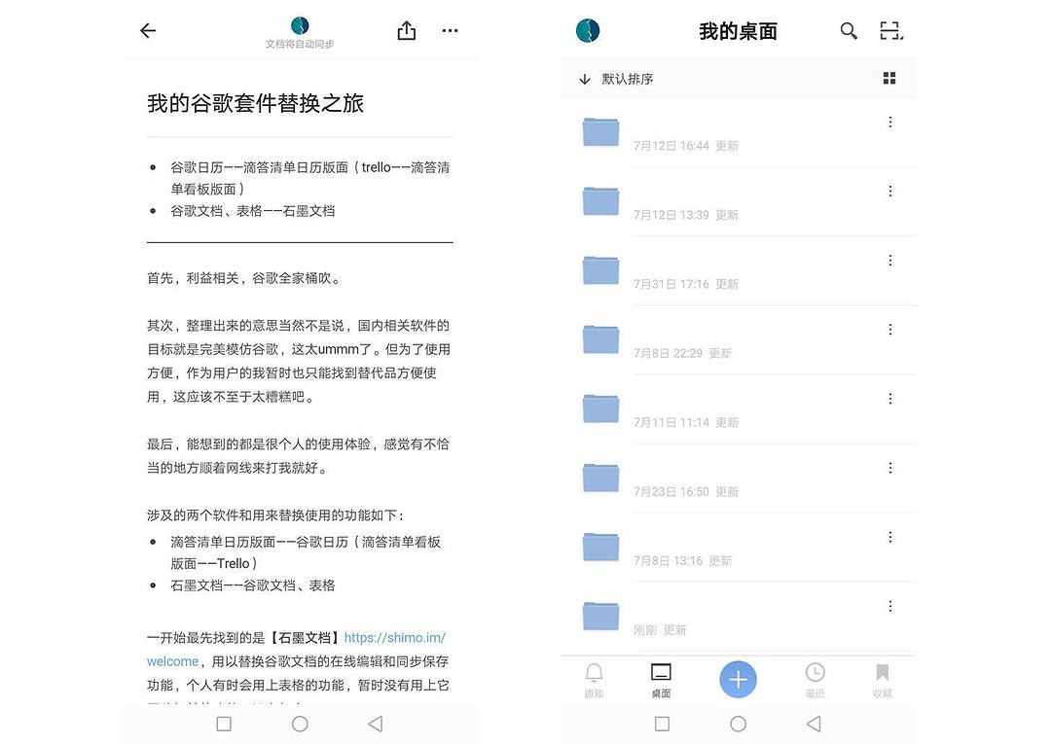Screen dimensions: 1051x744
Task: Switch to 通知 notifications tab
Action: point(594,681)
